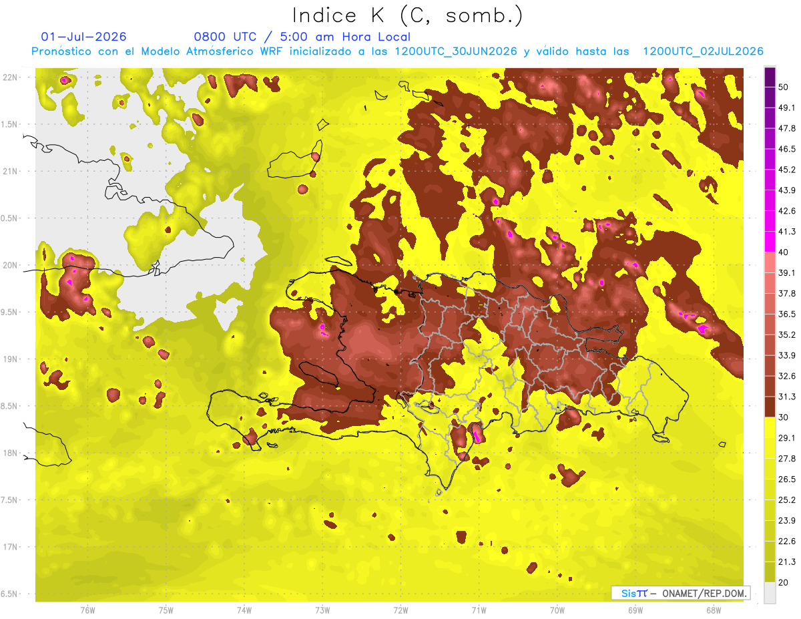This screenshot has width=801, height=619.
Task: Click the '31.3' colorbar label
Action: point(787,397)
